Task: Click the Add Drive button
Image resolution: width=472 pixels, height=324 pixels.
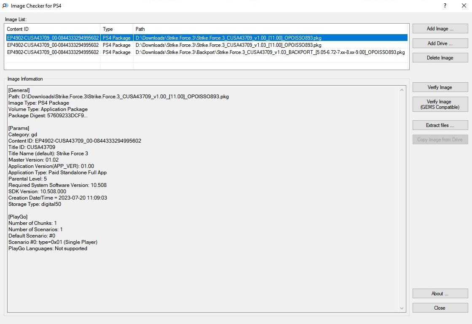Action: tap(440, 43)
